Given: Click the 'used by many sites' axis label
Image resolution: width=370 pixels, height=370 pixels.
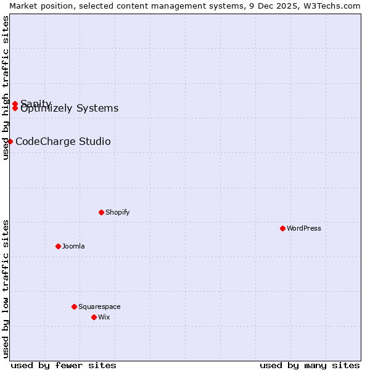Looking at the screenshot, I should click(x=310, y=366).
